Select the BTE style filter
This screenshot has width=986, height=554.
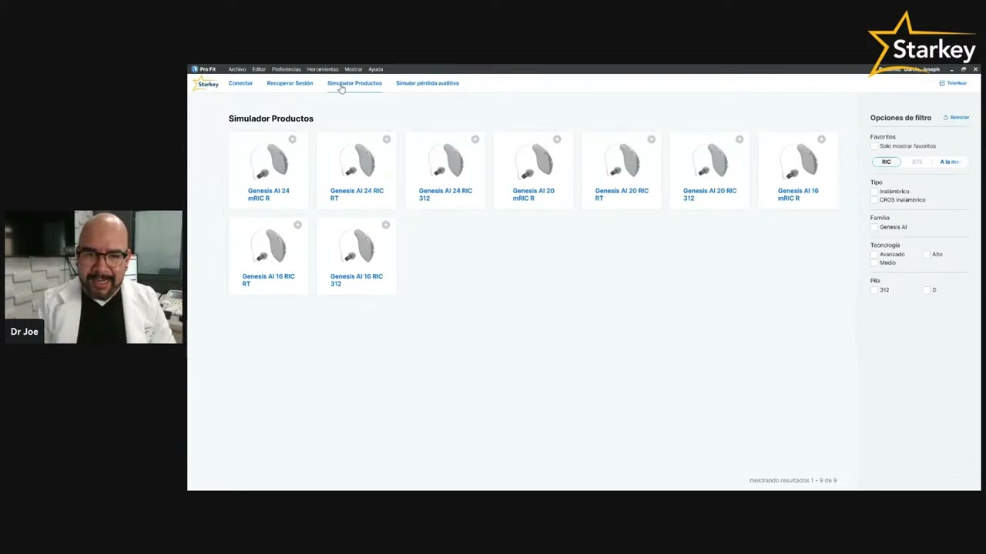(x=917, y=162)
